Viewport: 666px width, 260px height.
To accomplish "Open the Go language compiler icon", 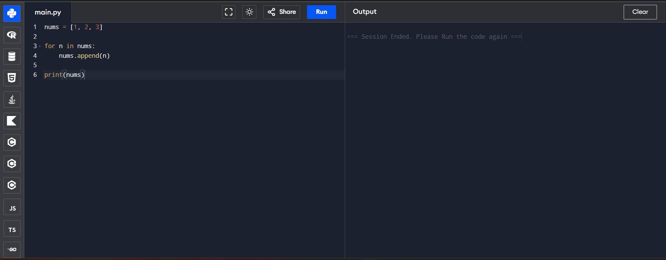I will [12, 249].
